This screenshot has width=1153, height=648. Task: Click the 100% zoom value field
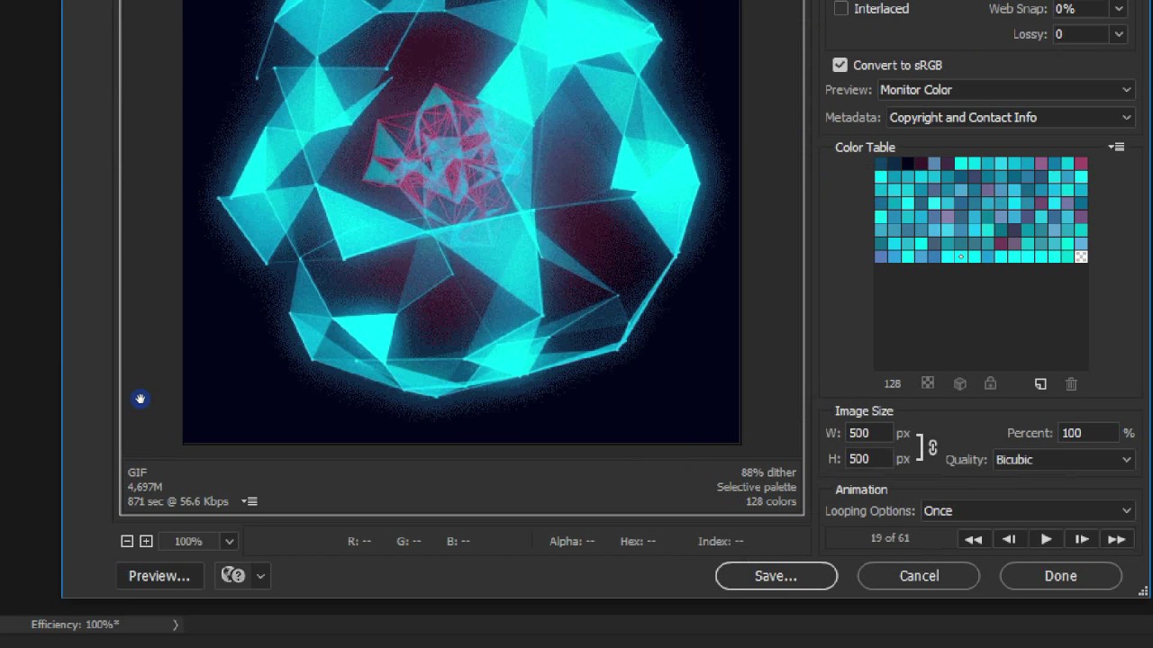(189, 541)
